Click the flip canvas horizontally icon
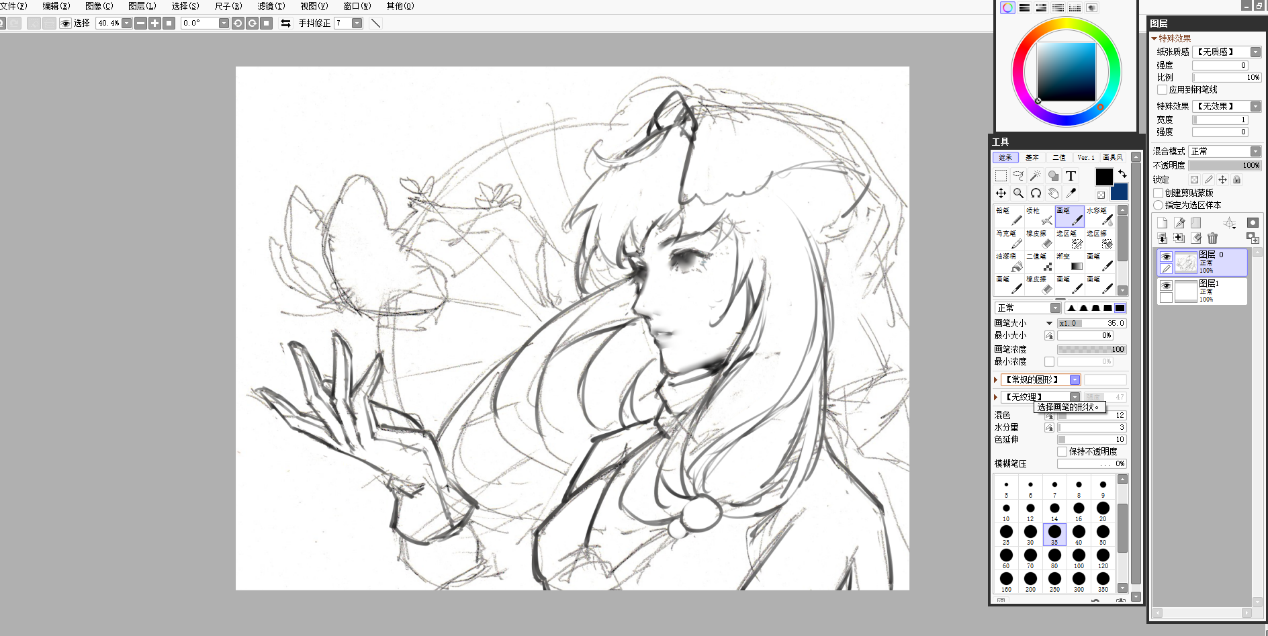Screen dimensions: 1268x636 pyautogui.click(x=285, y=24)
